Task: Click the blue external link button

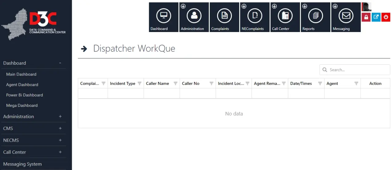Action: coord(376,17)
